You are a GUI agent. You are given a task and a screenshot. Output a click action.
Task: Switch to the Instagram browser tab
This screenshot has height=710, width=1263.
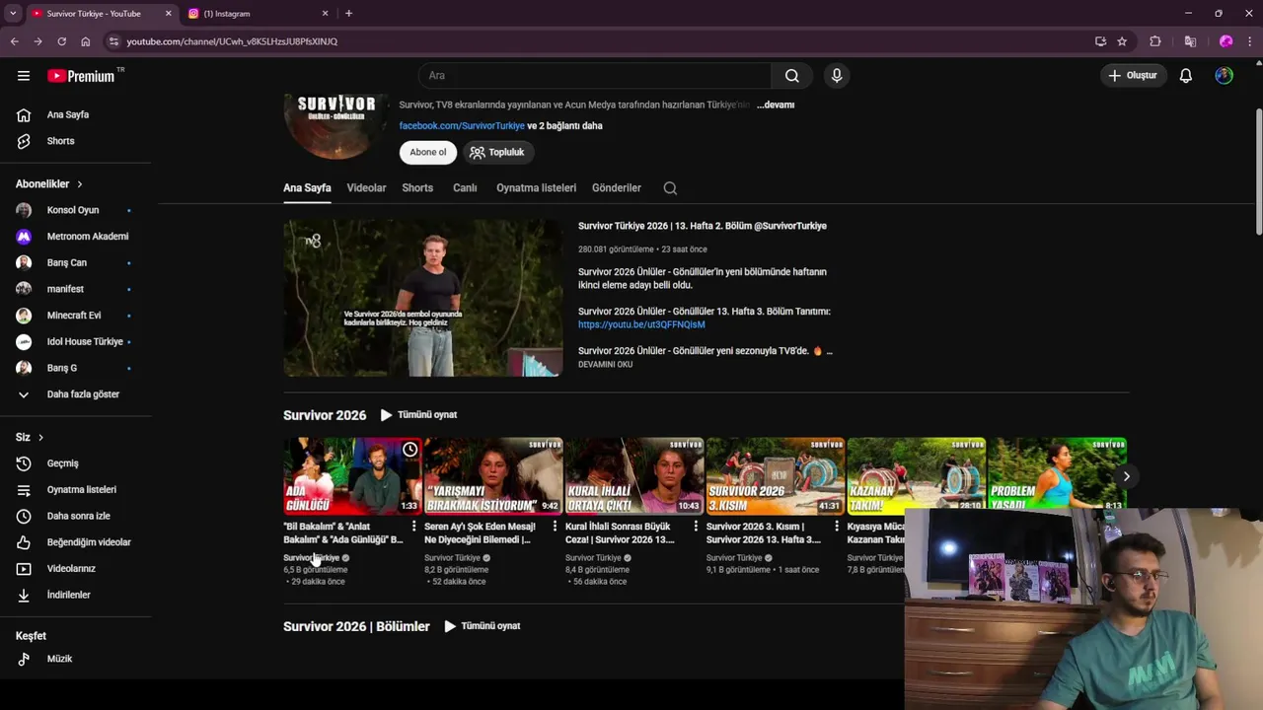259,13
